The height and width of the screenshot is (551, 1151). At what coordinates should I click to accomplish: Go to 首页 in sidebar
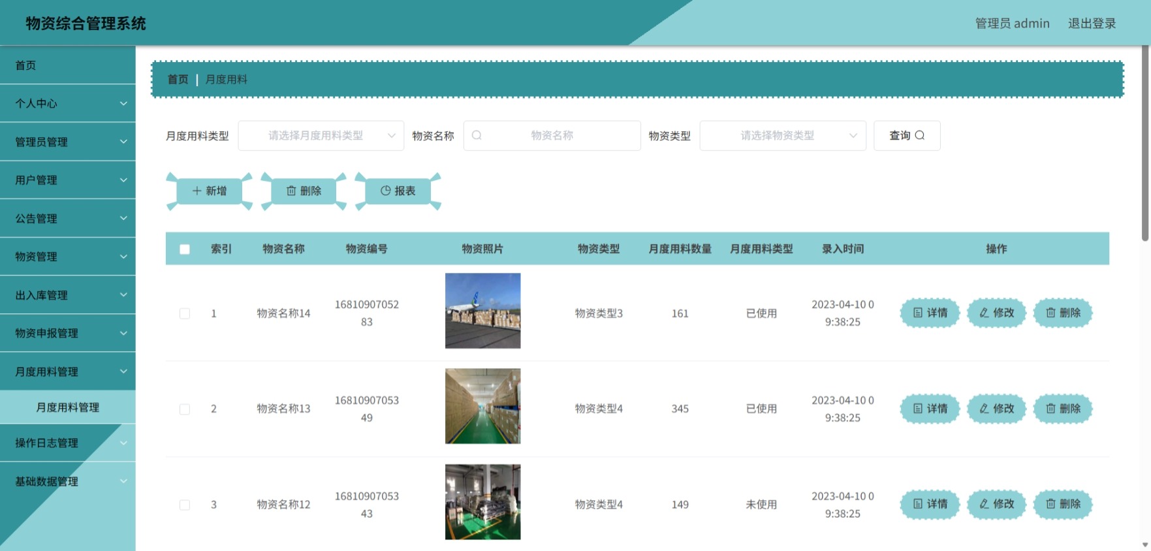point(68,65)
